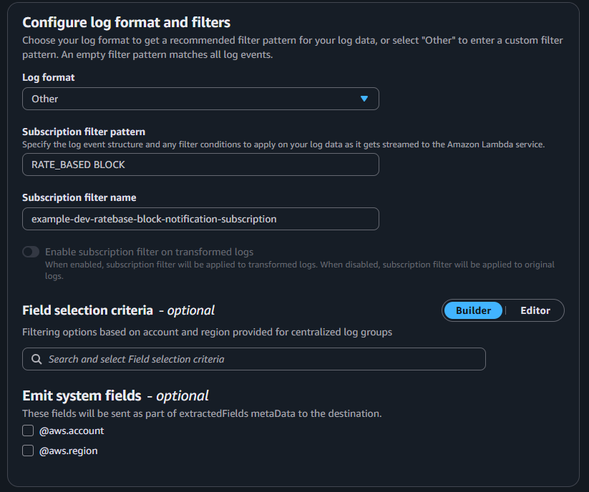Viewport: 589px width, 492px height.
Task: Click the blue Log format dropdown arrow
Action: click(364, 99)
